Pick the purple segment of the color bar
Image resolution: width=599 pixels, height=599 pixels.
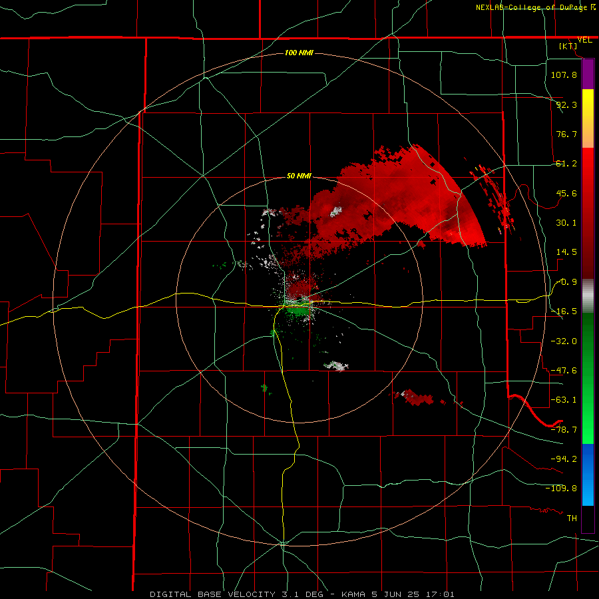[x=588, y=74]
